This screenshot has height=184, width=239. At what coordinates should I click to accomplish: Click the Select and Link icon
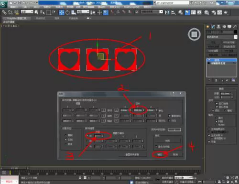coord(4,12)
